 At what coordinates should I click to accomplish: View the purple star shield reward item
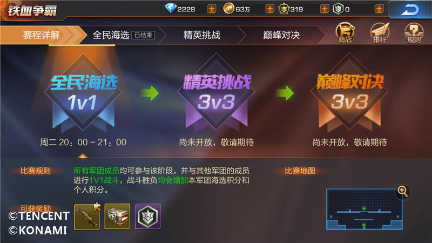click(x=147, y=217)
